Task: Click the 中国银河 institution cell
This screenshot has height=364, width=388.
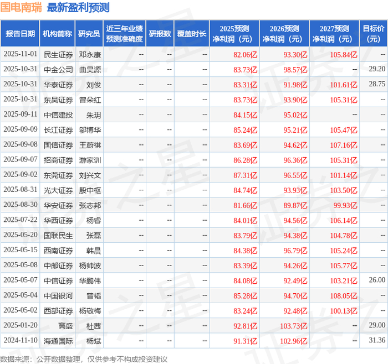Action: pos(58,295)
